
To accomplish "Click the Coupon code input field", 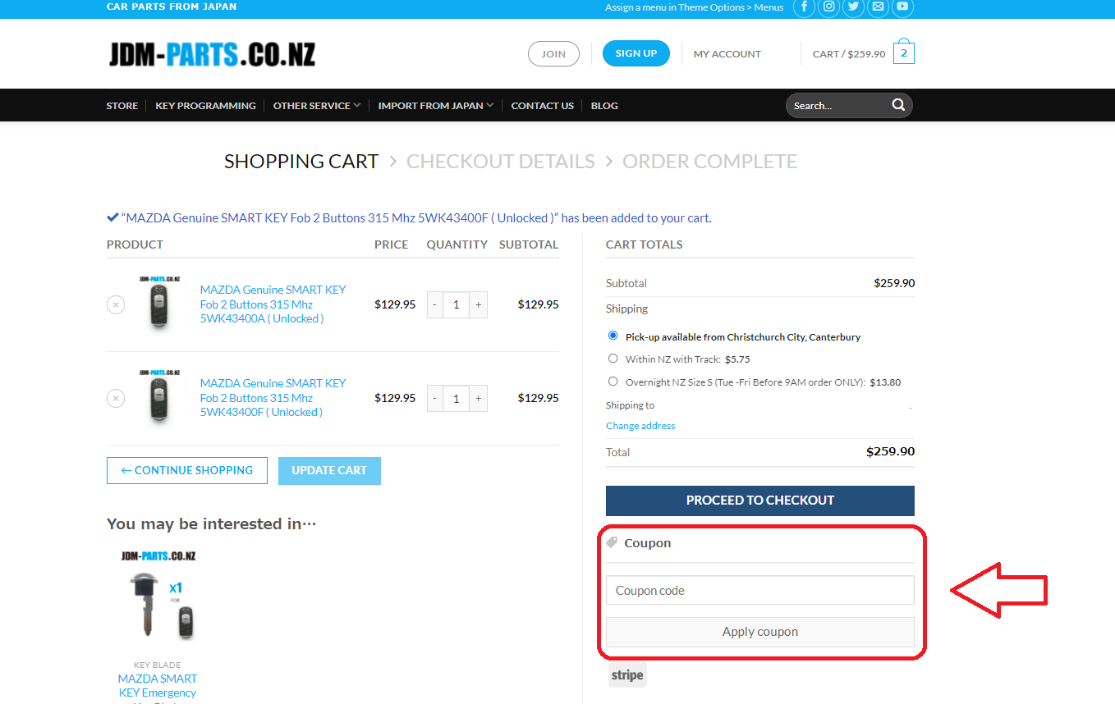I will coord(759,591).
